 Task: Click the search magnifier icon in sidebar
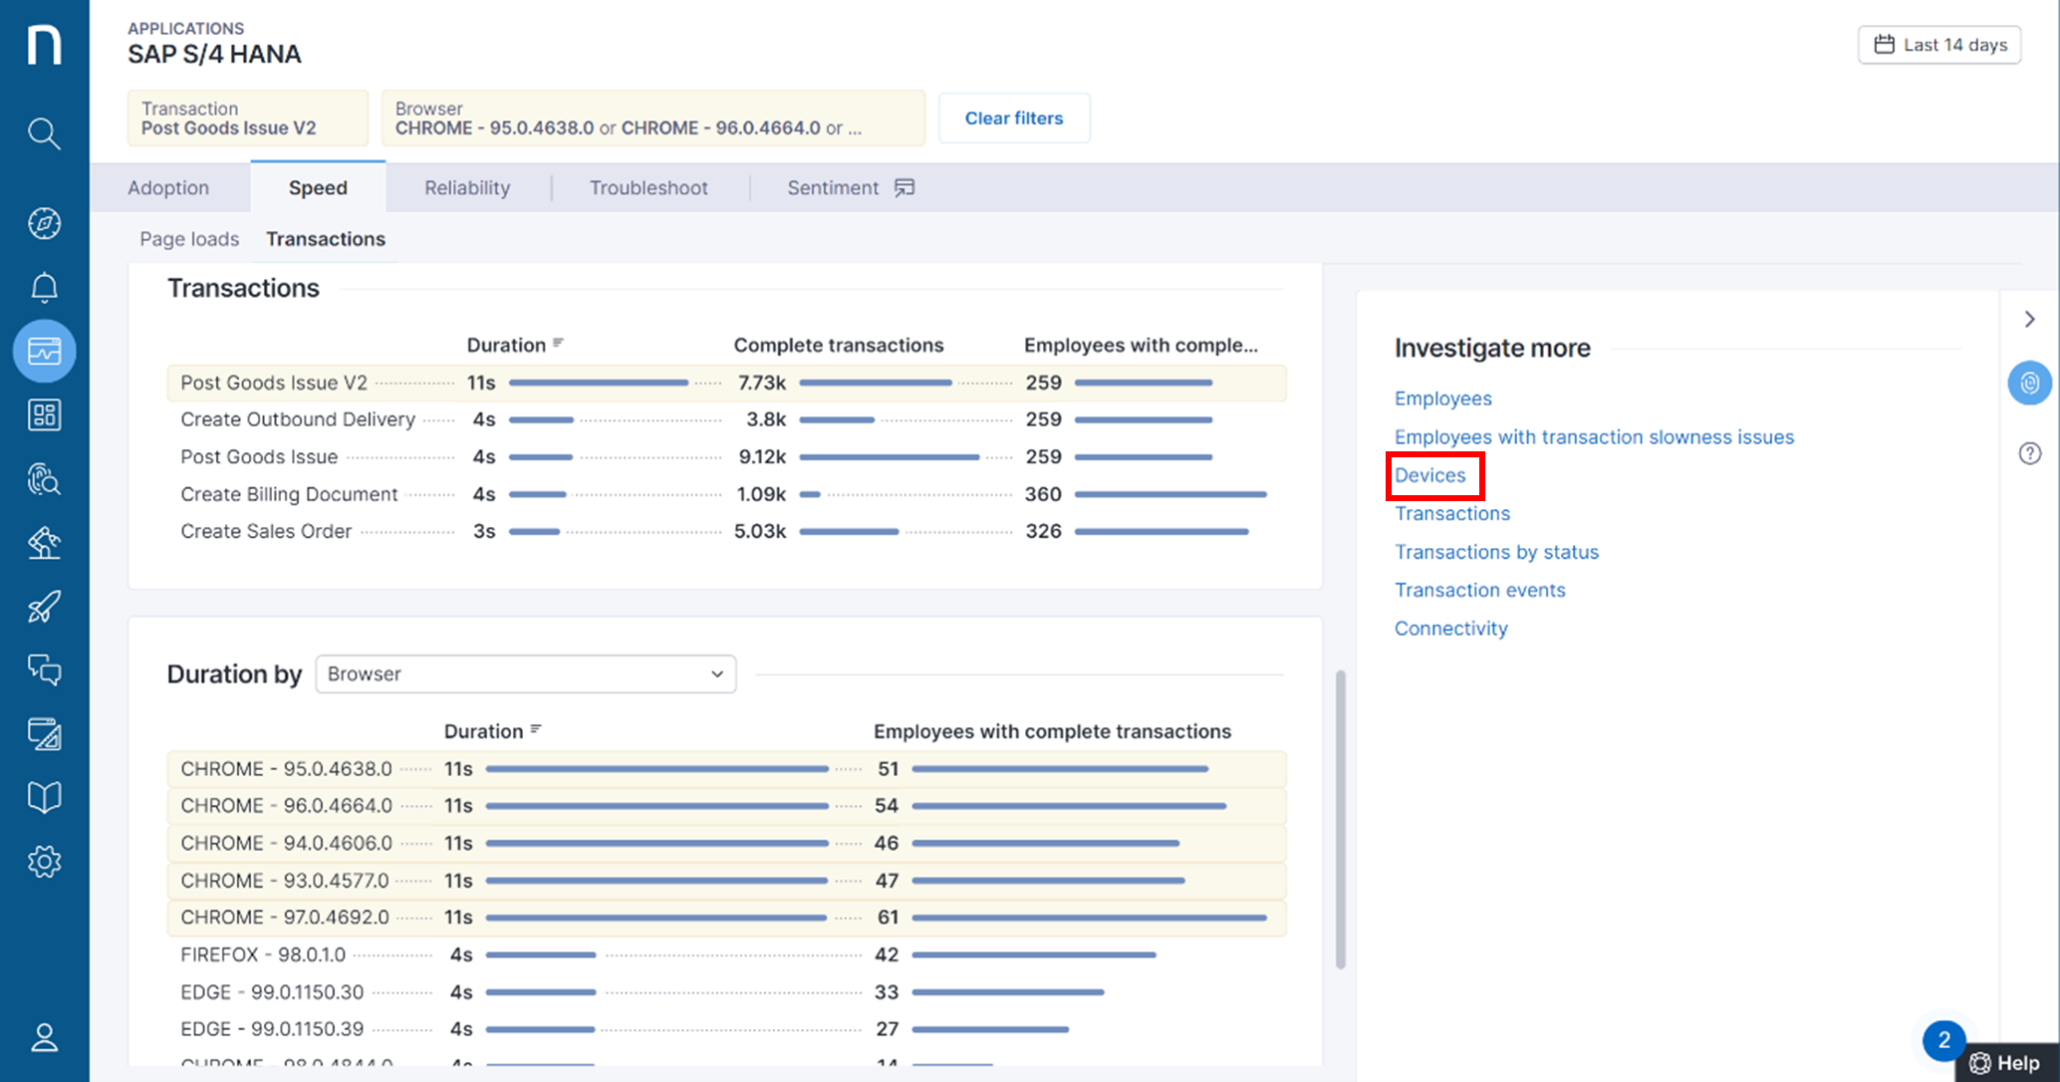tap(44, 133)
